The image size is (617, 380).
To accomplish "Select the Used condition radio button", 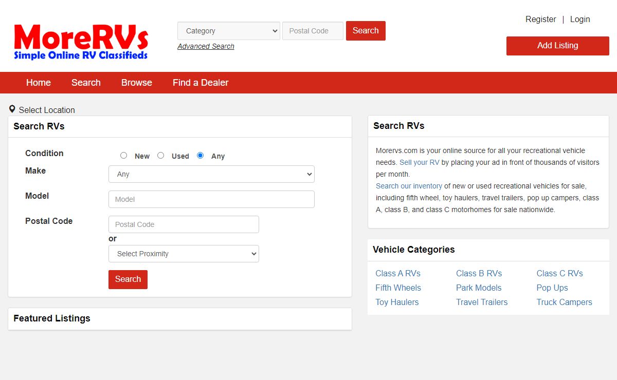I will click(160, 155).
